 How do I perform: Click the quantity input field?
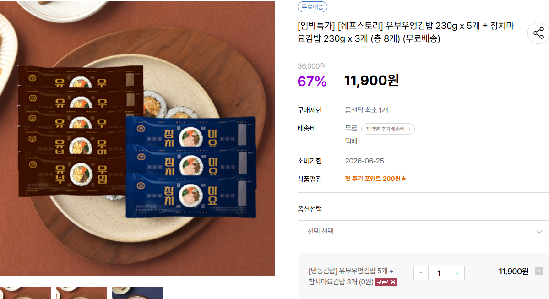pyautogui.click(x=439, y=273)
